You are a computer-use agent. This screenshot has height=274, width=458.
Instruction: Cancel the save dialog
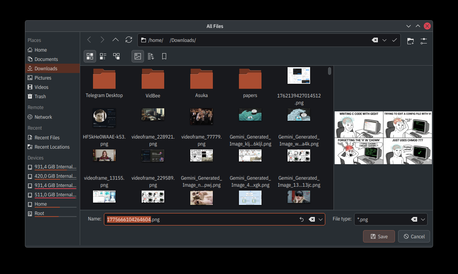[414, 236]
